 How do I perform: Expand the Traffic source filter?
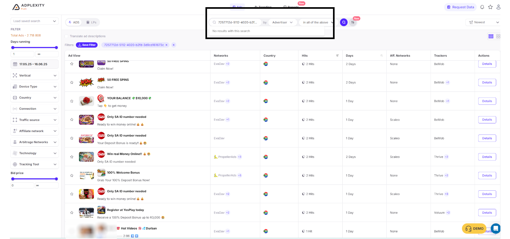tap(35, 120)
